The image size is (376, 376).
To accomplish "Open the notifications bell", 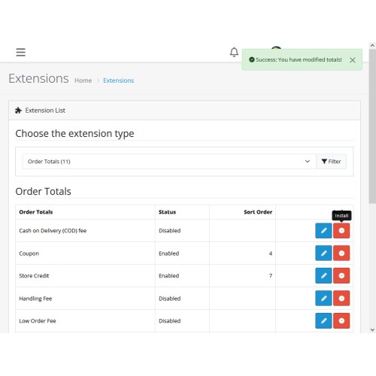I will click(x=234, y=52).
